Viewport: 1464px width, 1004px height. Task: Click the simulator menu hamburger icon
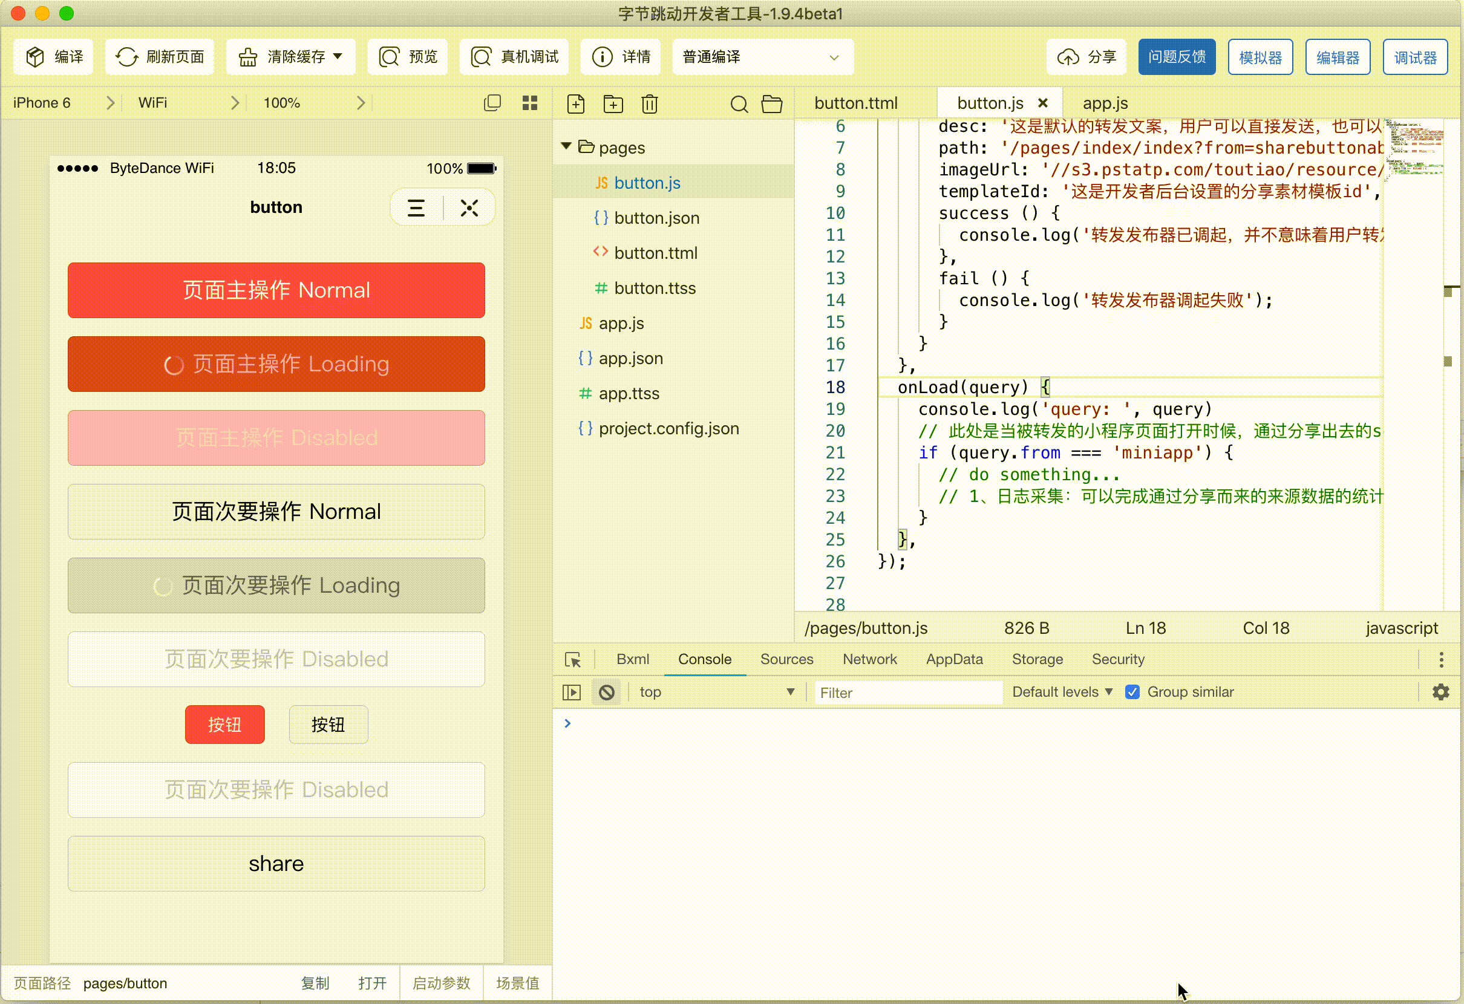(416, 208)
